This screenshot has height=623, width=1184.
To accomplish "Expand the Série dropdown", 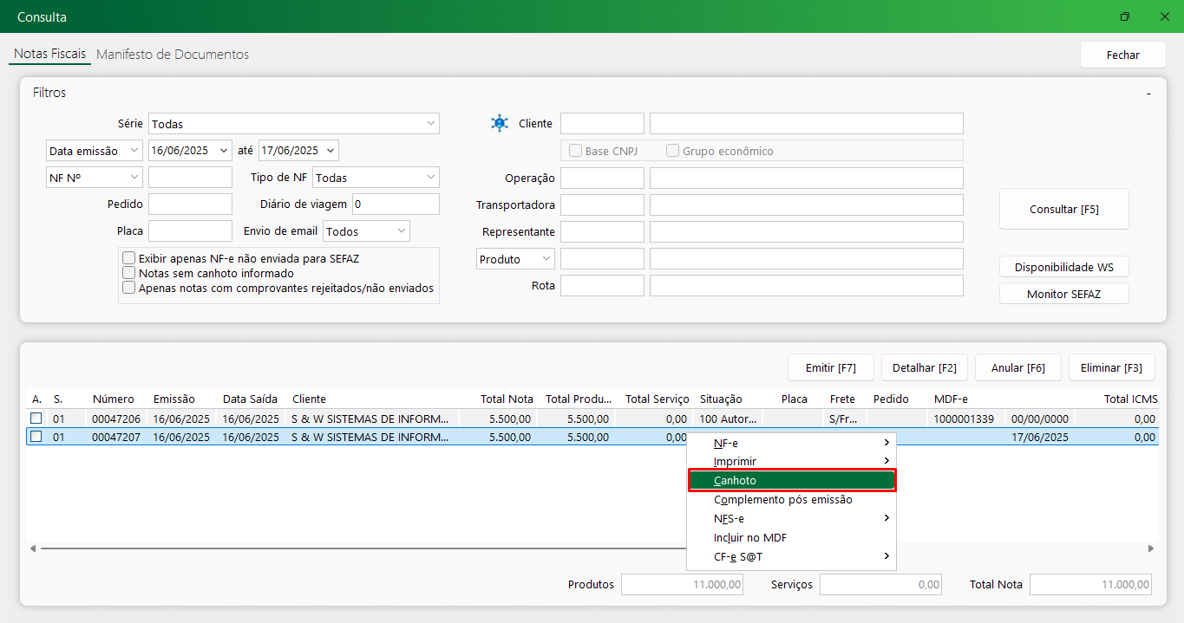I will click(x=431, y=124).
